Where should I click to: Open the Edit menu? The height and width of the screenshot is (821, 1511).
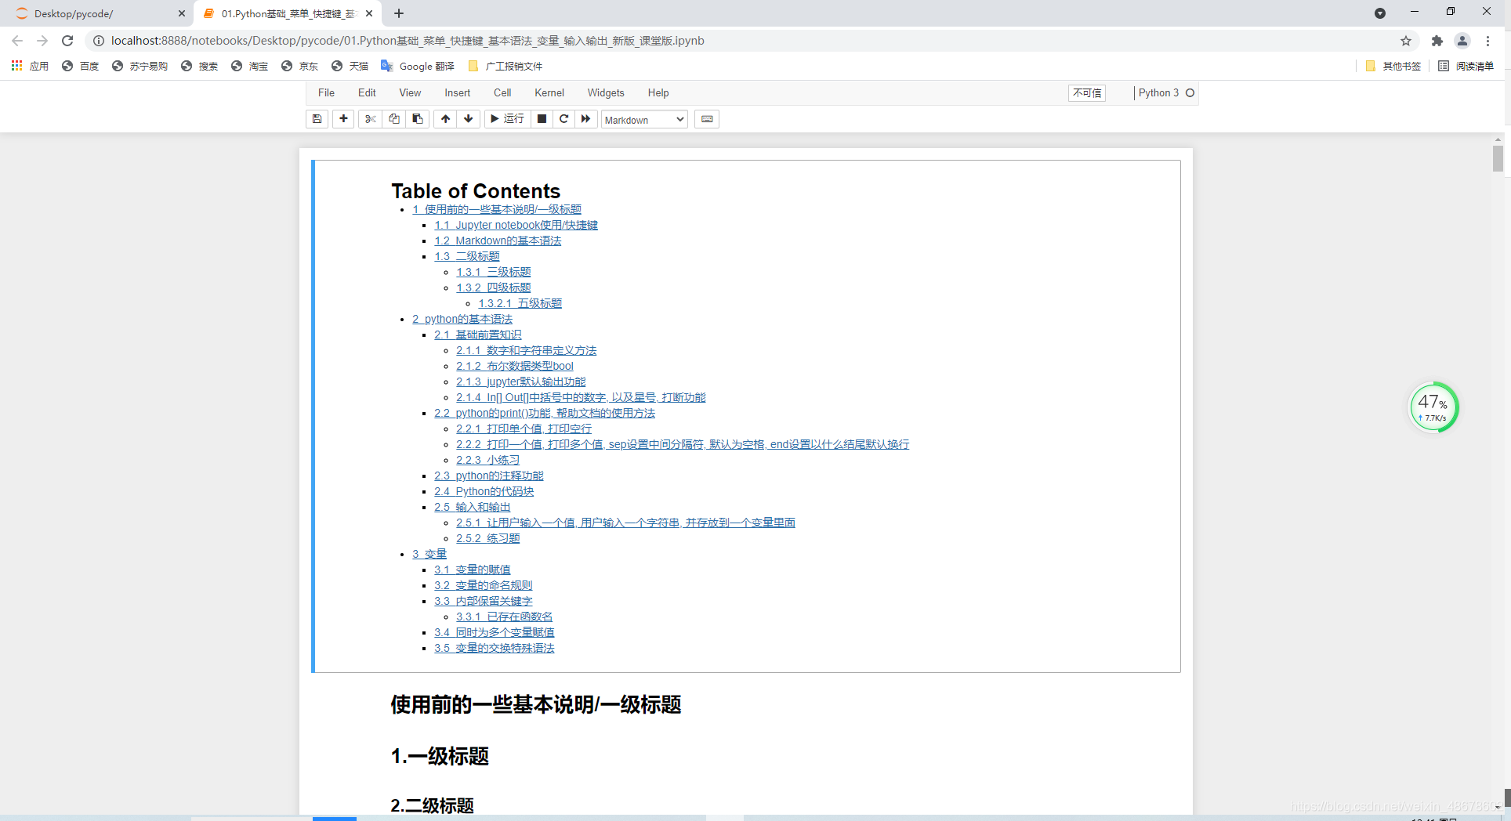pyautogui.click(x=367, y=92)
